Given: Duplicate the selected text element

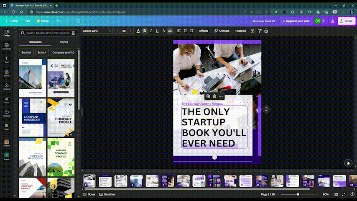Looking at the screenshot, I should tap(208, 96).
